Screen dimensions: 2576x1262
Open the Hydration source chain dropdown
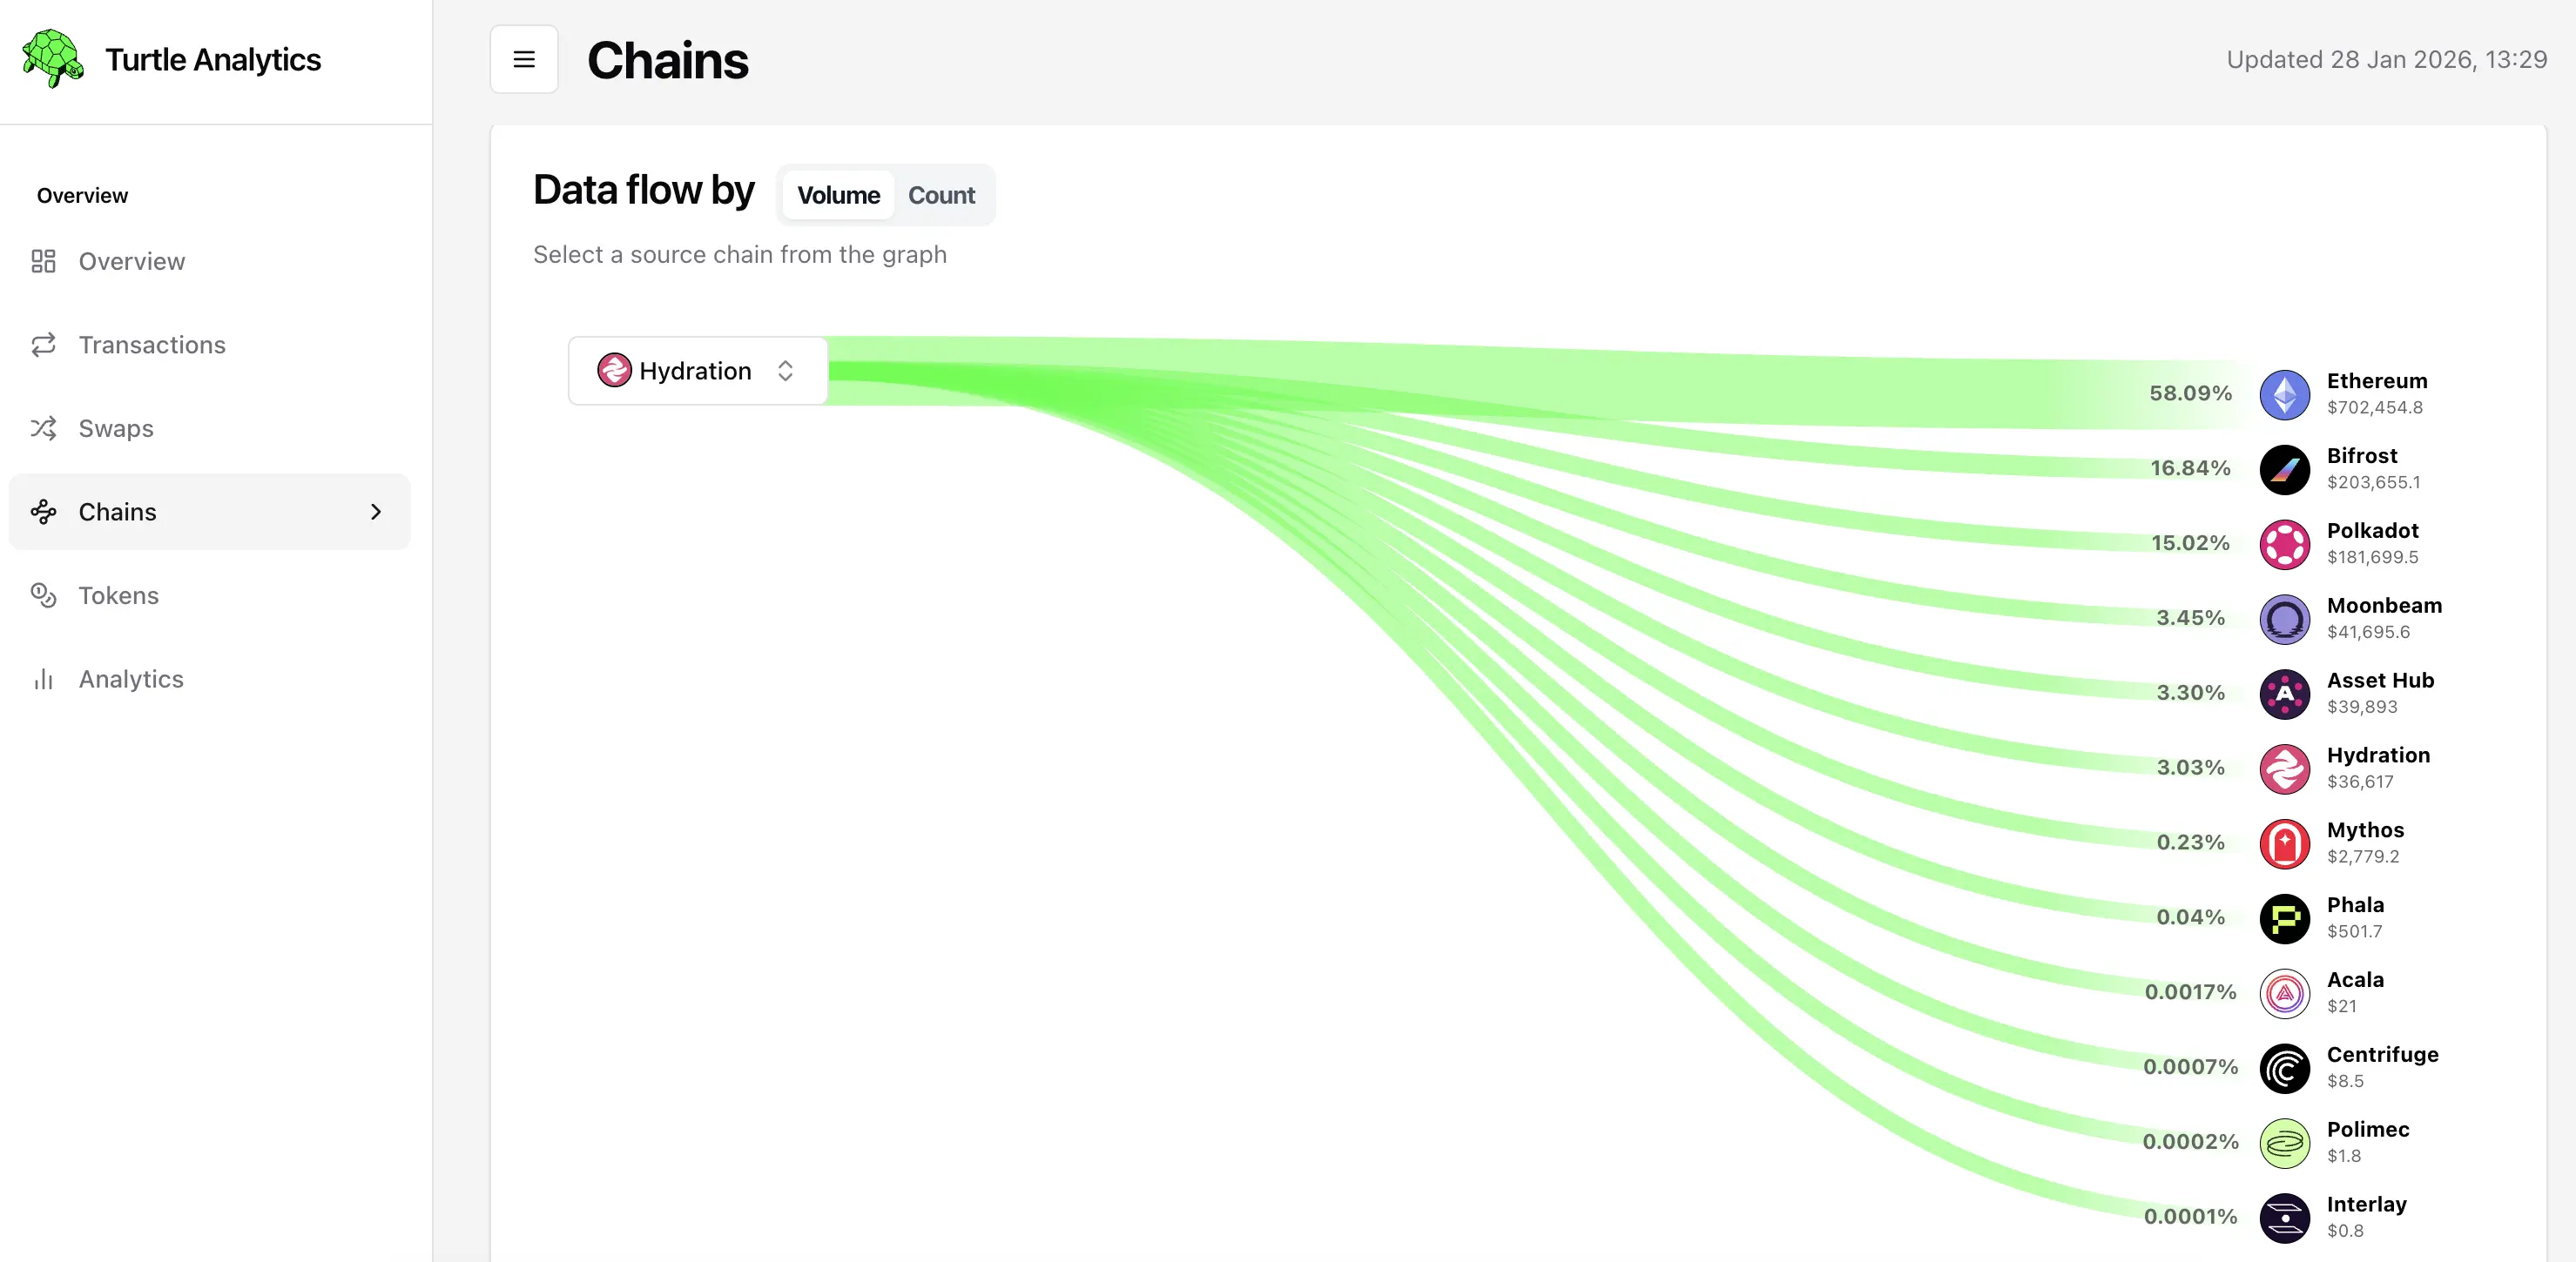tap(697, 371)
